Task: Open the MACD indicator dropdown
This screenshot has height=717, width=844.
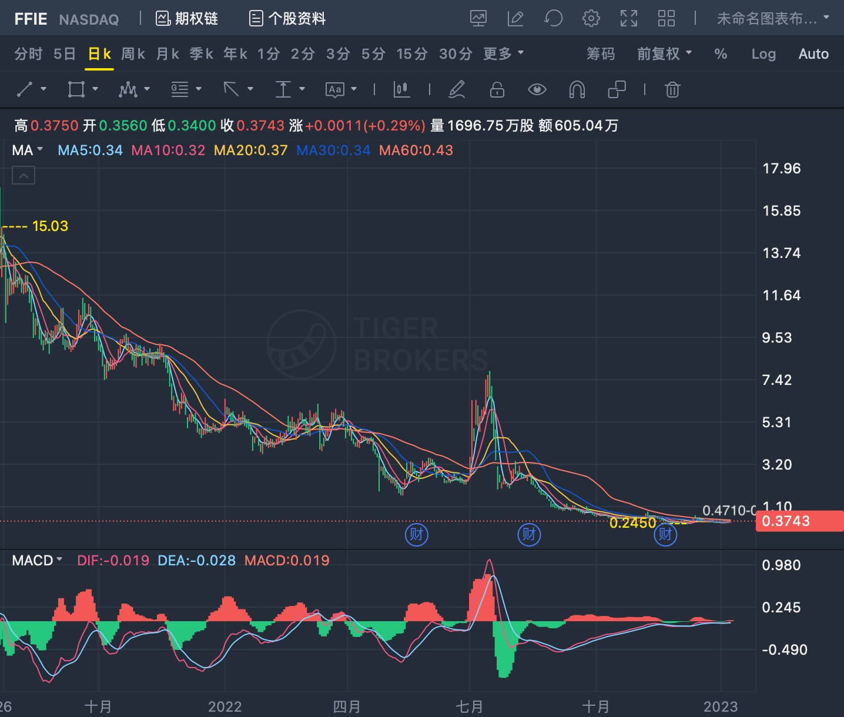Action: tap(37, 560)
